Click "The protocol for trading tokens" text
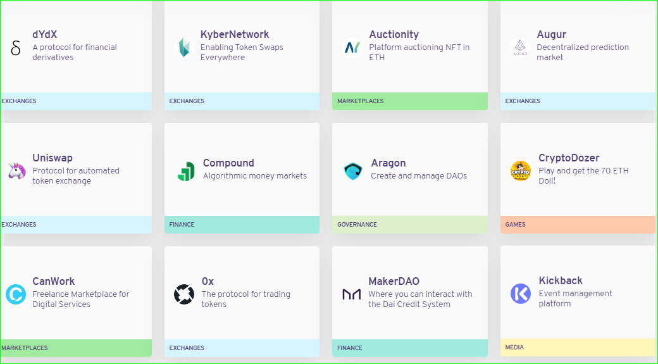 tap(246, 299)
